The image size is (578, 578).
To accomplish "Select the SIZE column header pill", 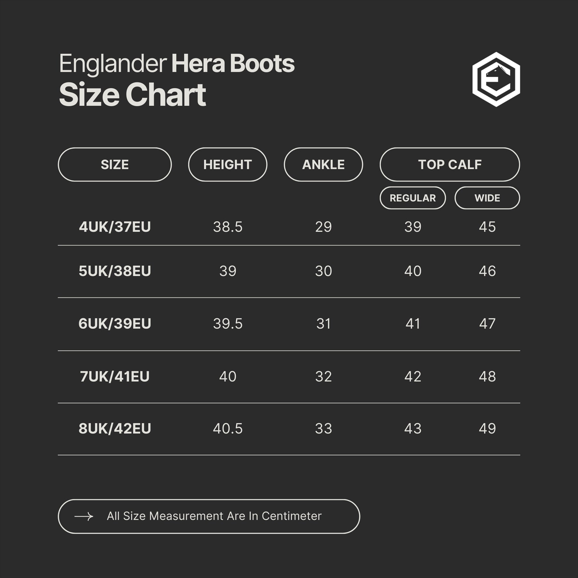I will pyautogui.click(x=115, y=165).
